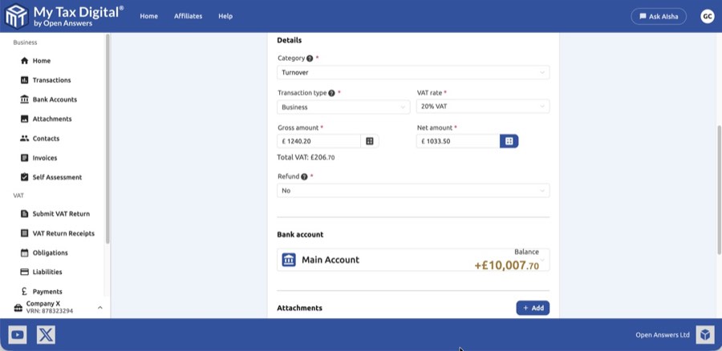Click the Invoices document icon
The image size is (722, 351).
[x=24, y=158]
